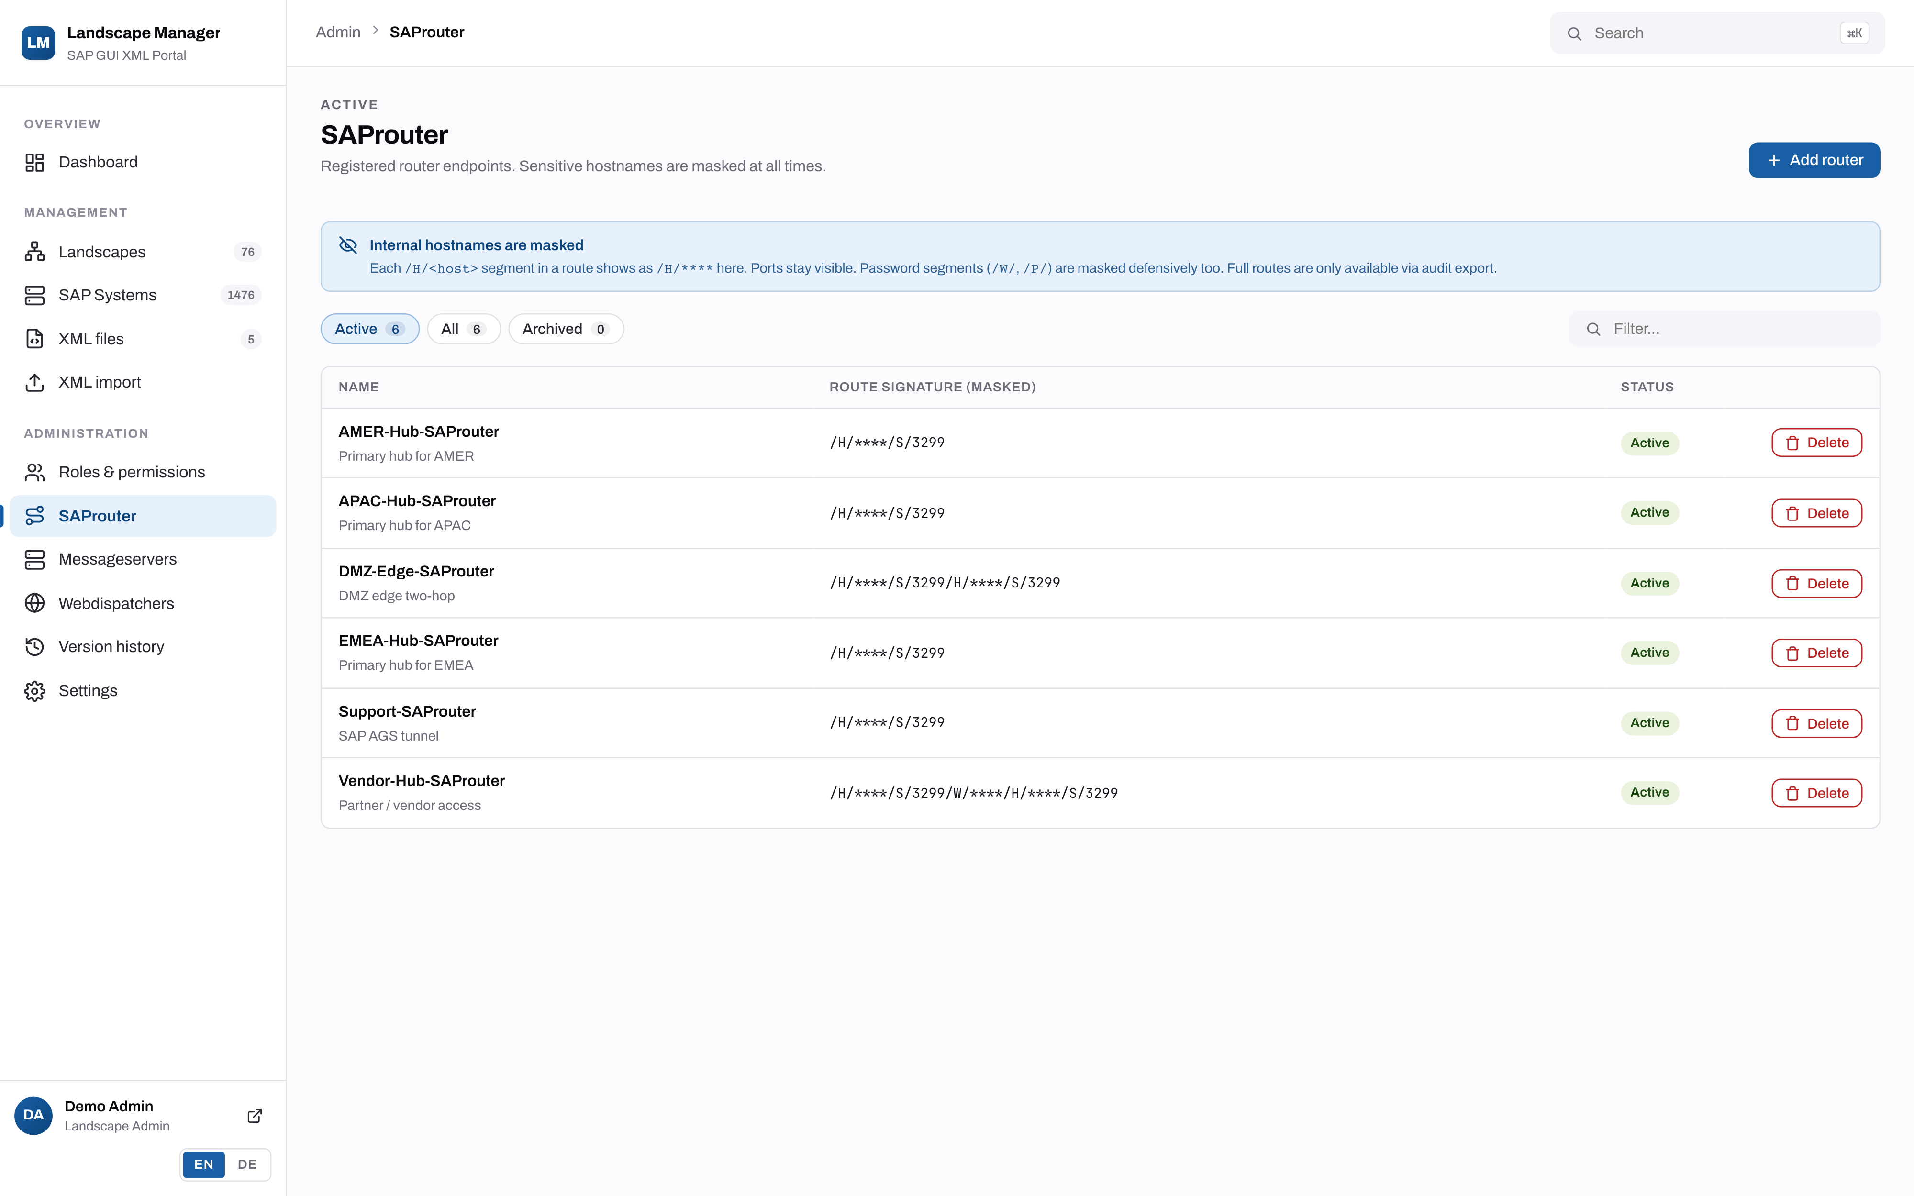1914x1196 pixels.
Task: Click the Internal hostnames are masked heading
Action: click(x=476, y=245)
